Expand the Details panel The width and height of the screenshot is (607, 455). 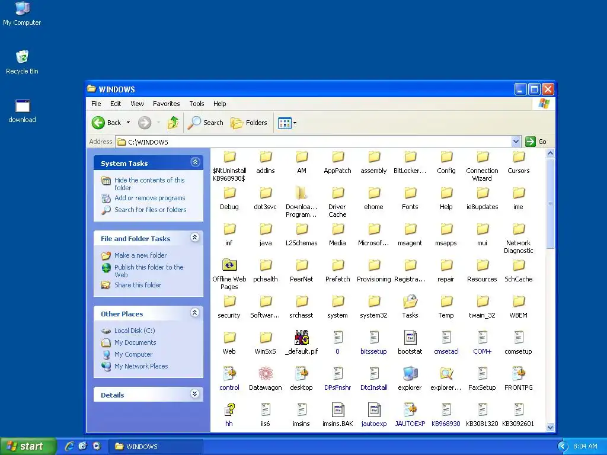(x=194, y=394)
